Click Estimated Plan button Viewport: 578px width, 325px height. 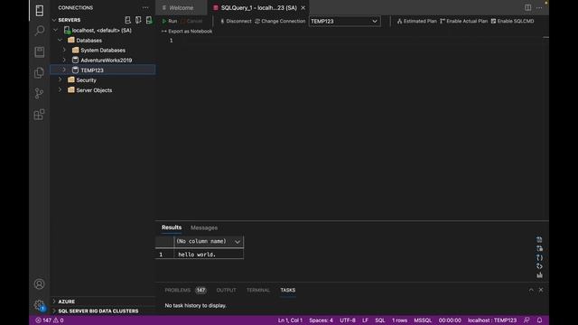[x=416, y=21]
